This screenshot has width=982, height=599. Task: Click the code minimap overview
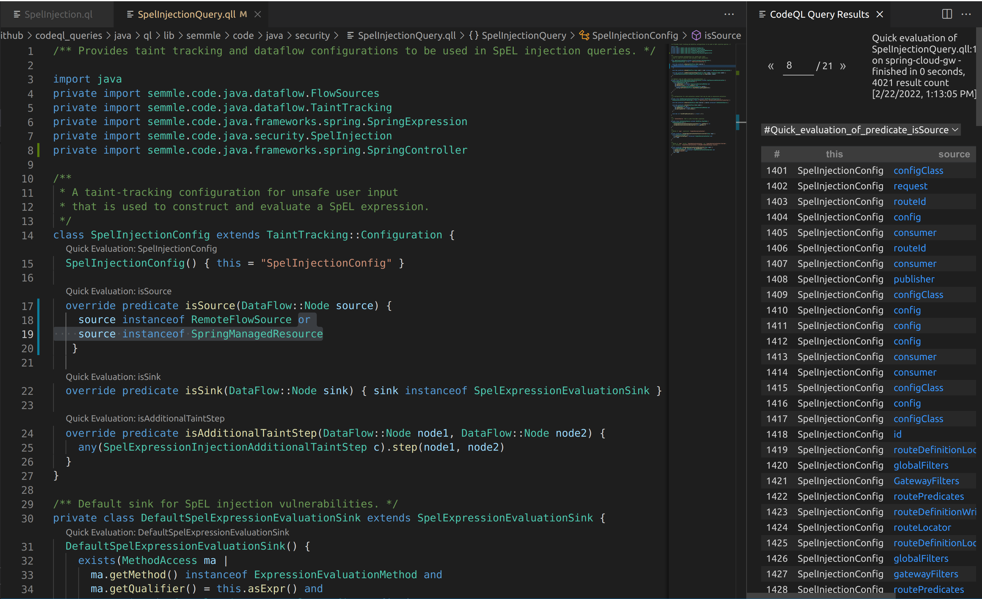702,100
